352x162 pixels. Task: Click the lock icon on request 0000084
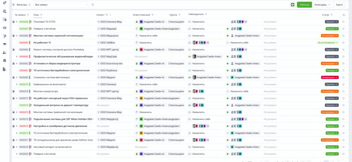point(13,50)
